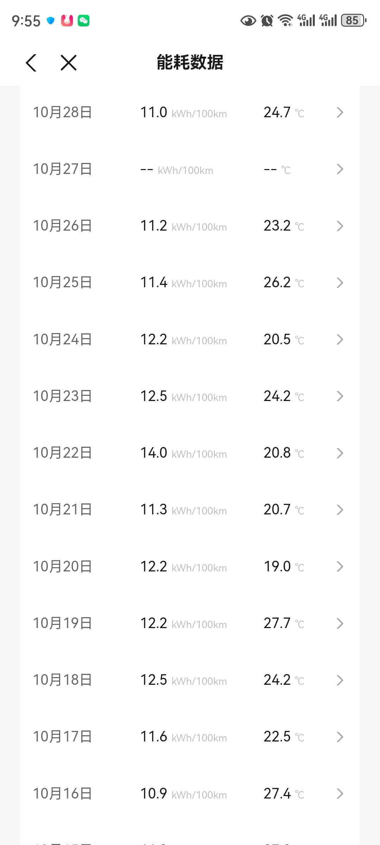Tap the Wi-Fi status icon
This screenshot has width=380, height=845.
[285, 21]
